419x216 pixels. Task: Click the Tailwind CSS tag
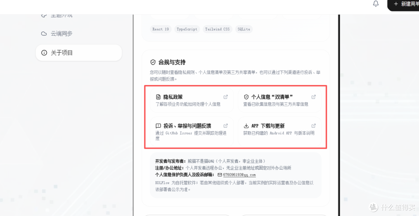point(217,29)
